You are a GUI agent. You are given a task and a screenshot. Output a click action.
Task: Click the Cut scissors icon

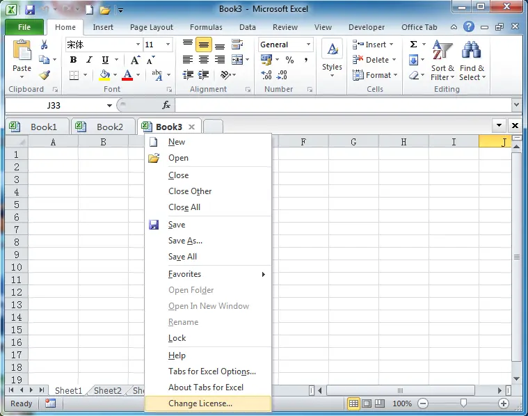coord(44,45)
